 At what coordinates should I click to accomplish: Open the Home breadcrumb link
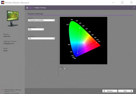[x=31, y=8]
